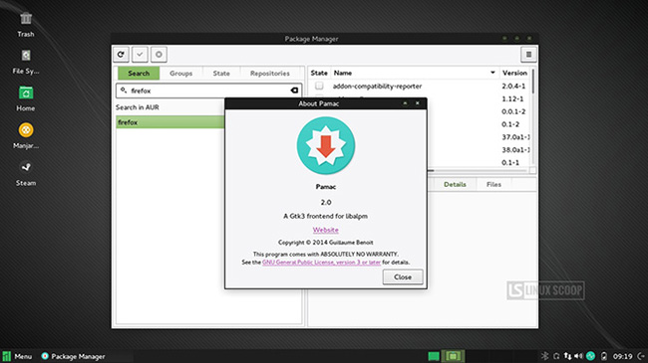Close the About Pamac dialog with Close

coord(403,276)
